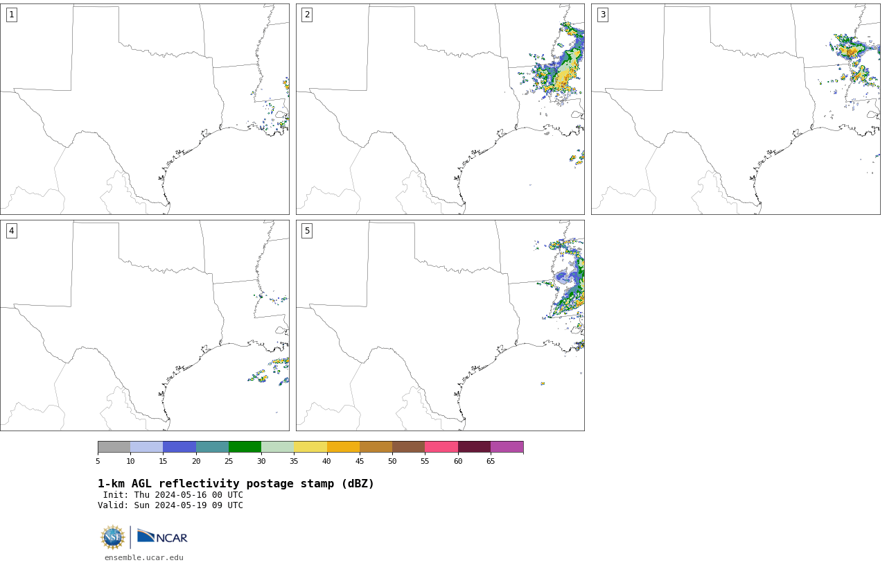Click the 'Init: Thu 2024-05-16 00 UTC' line

pos(173,495)
